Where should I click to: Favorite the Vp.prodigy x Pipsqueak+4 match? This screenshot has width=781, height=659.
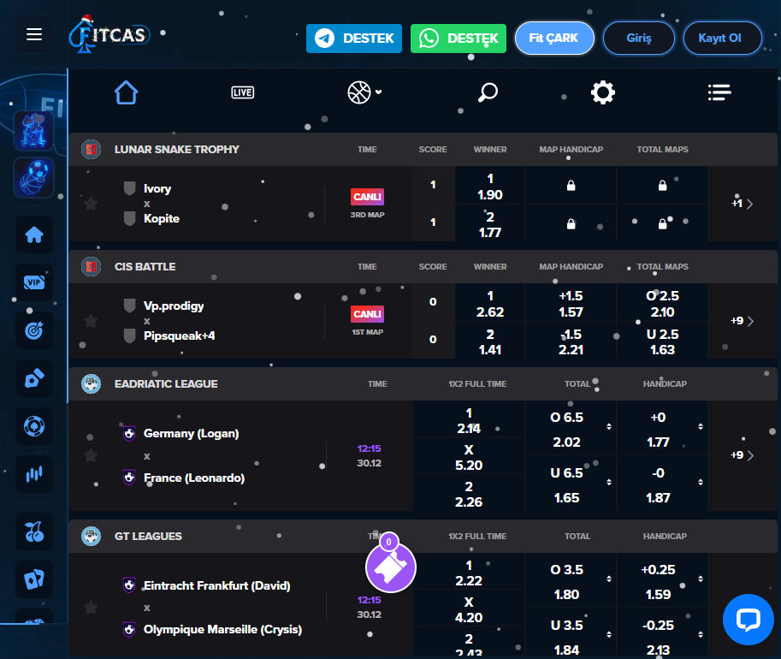coord(91,321)
